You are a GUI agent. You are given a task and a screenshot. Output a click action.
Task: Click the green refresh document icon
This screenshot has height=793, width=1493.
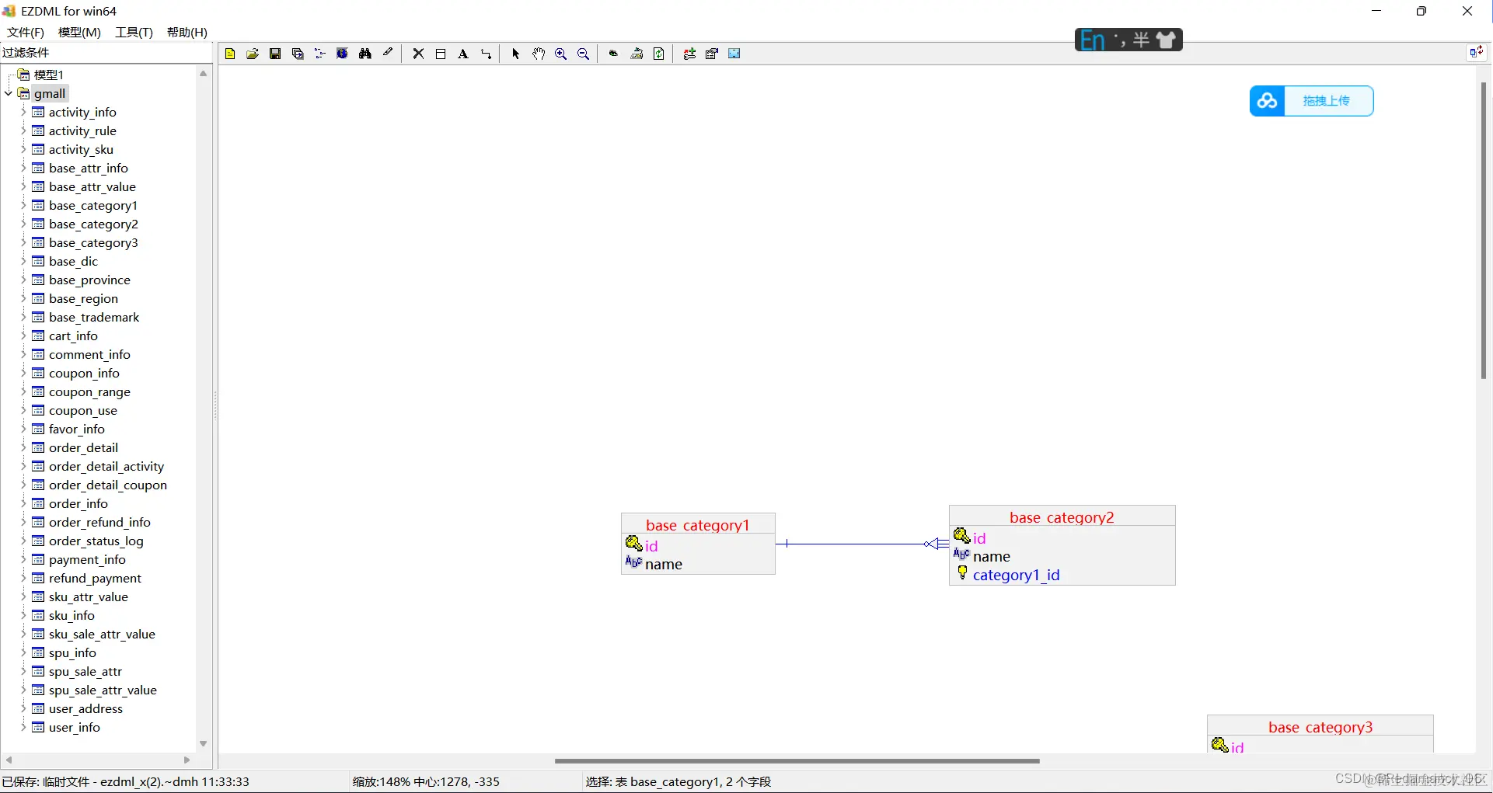click(659, 54)
